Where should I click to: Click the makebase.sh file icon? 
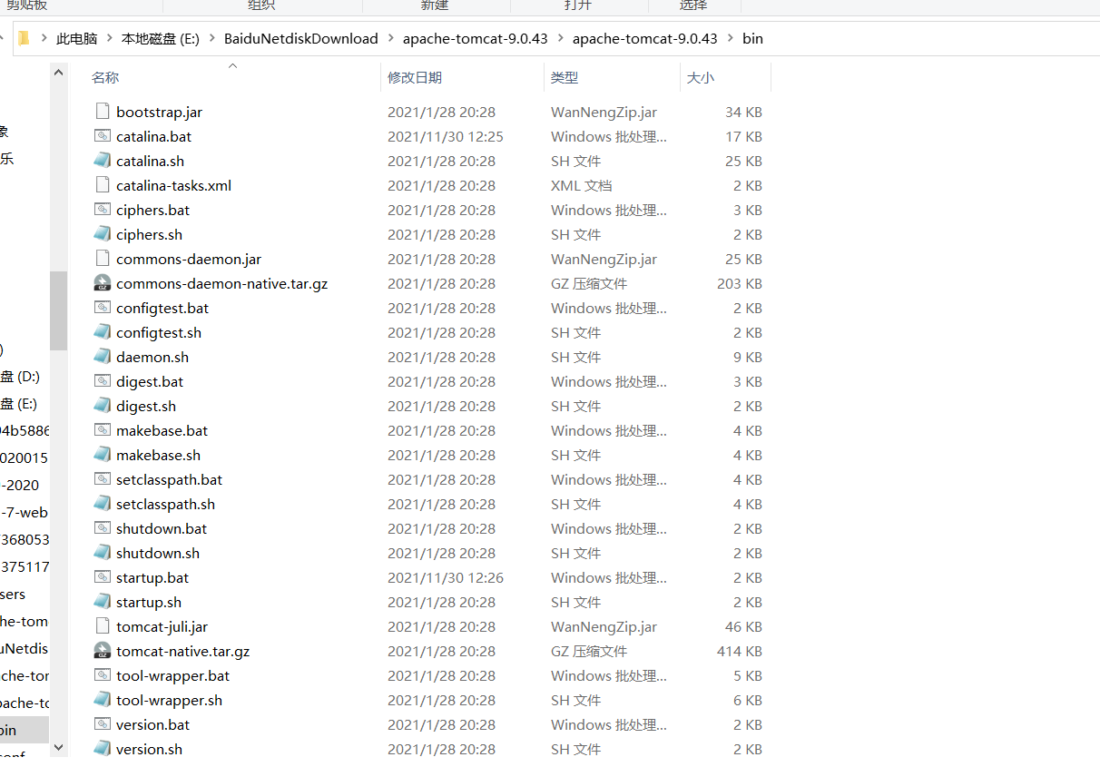pos(103,455)
